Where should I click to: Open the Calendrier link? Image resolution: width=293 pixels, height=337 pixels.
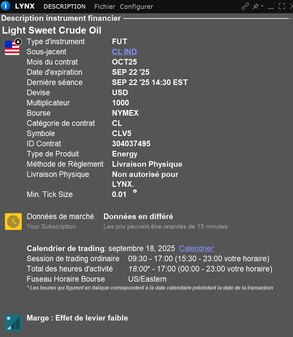(196, 248)
